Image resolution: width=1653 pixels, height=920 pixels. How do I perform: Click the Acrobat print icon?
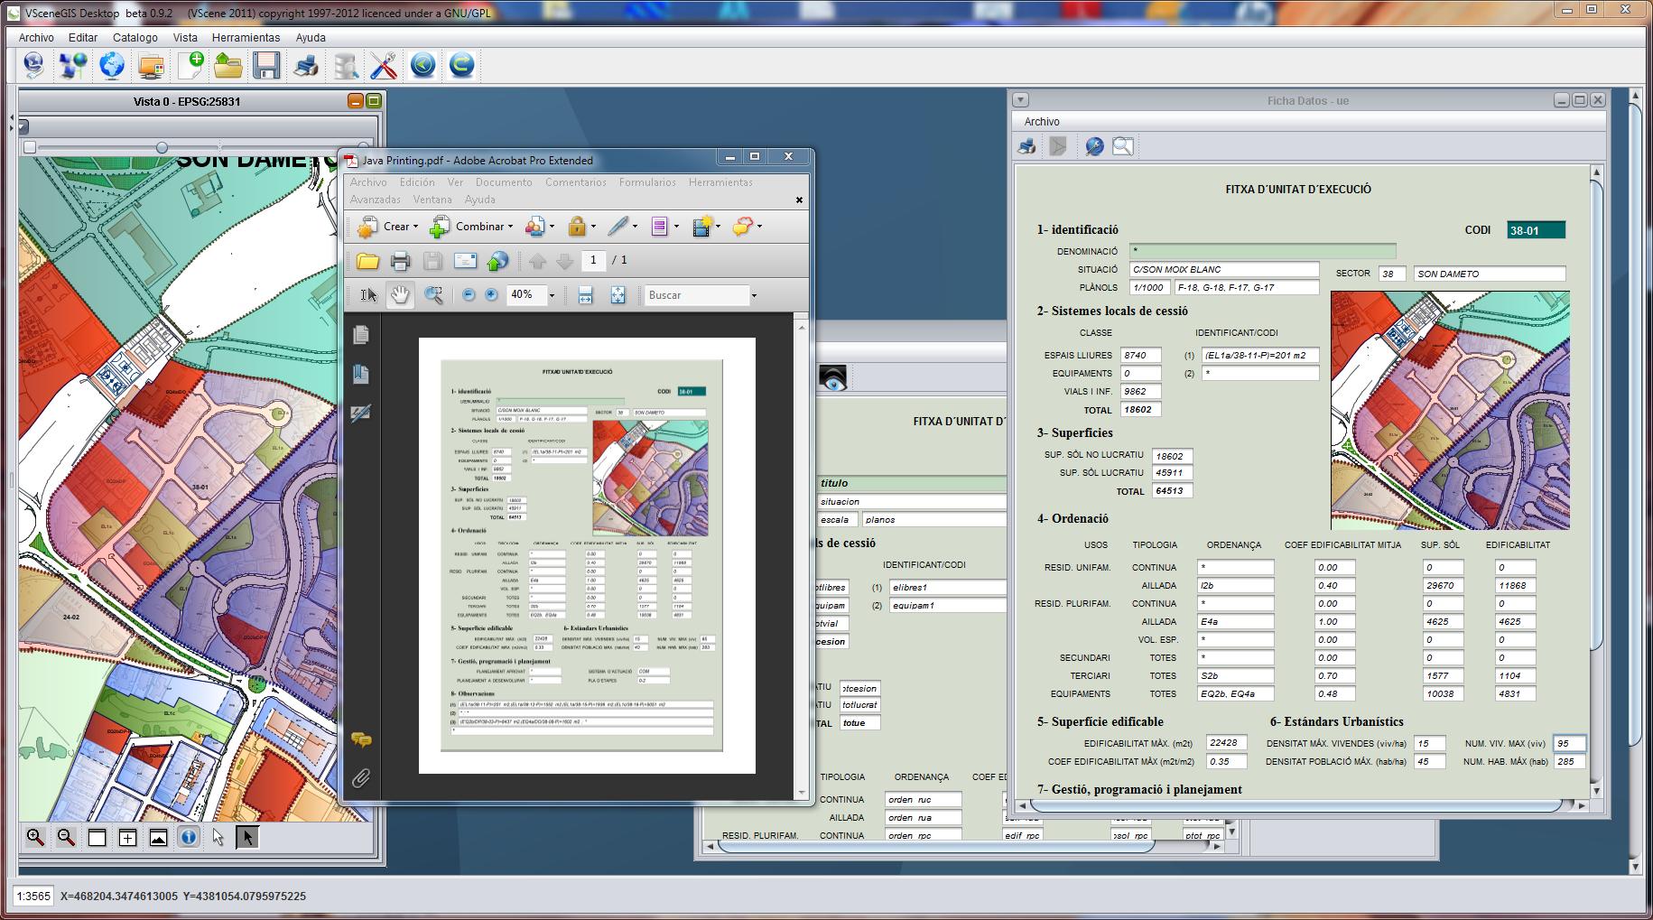coord(400,261)
